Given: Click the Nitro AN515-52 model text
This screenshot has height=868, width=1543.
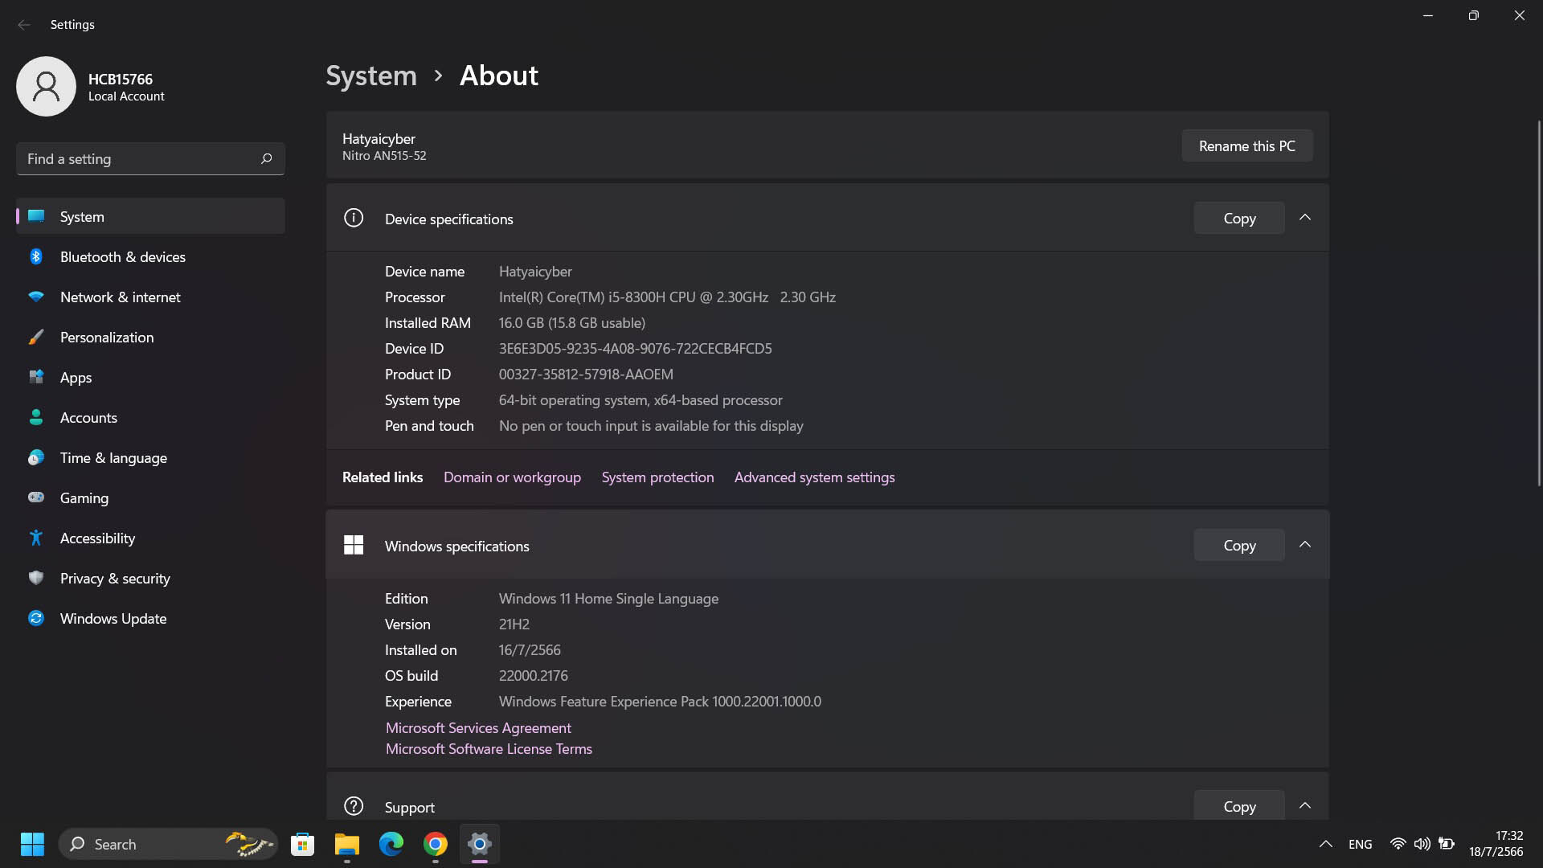Looking at the screenshot, I should (384, 156).
